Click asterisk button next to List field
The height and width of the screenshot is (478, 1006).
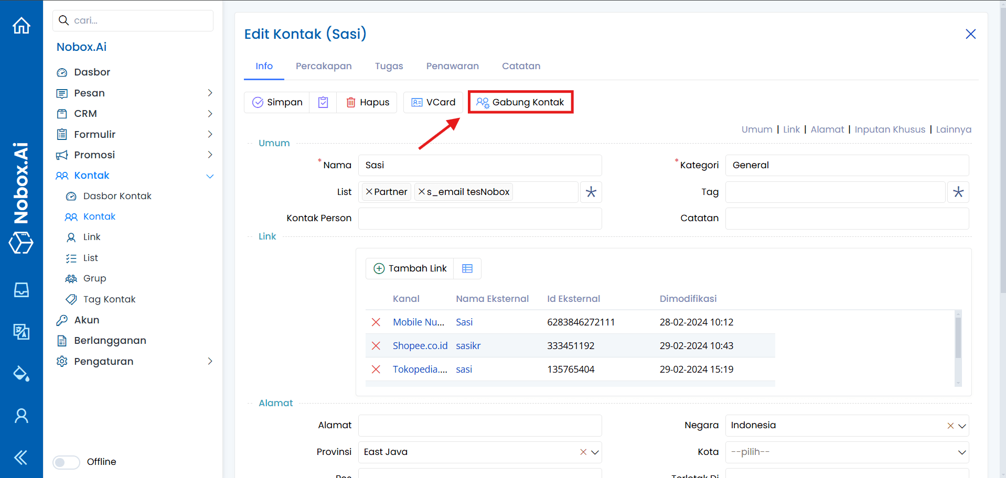591,192
